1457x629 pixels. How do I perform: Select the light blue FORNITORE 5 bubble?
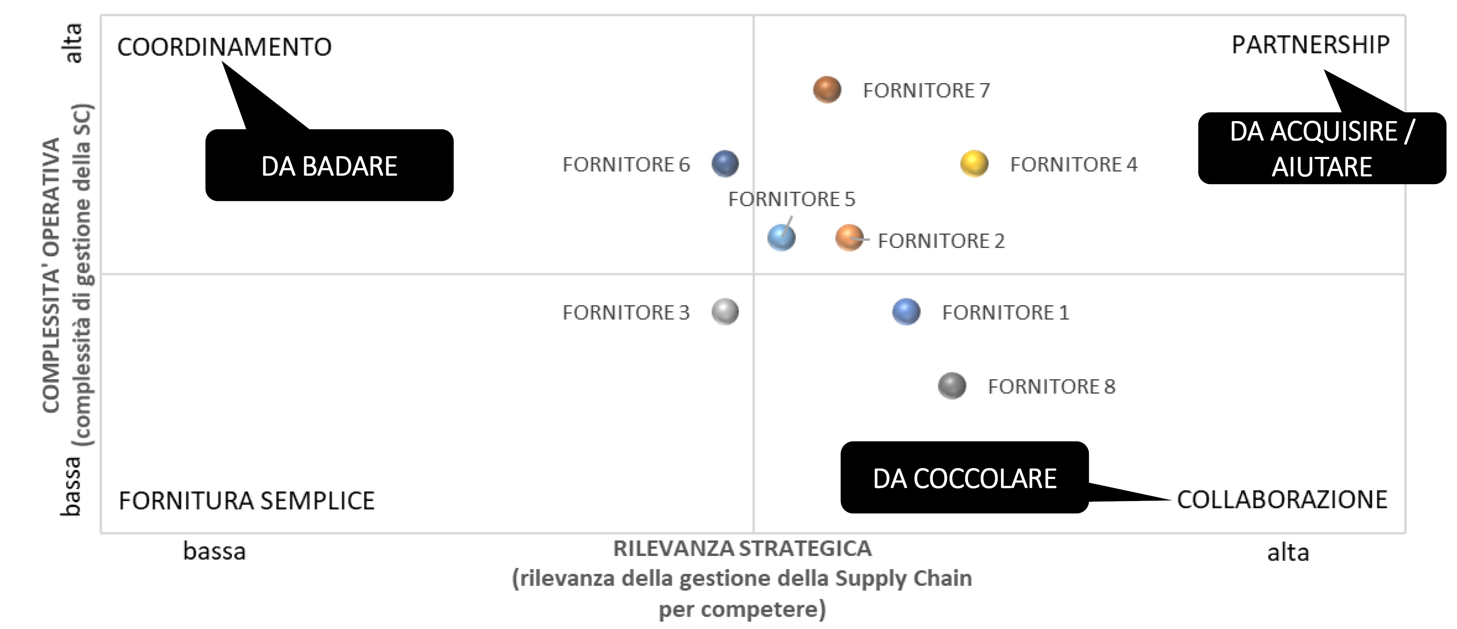[x=781, y=238]
